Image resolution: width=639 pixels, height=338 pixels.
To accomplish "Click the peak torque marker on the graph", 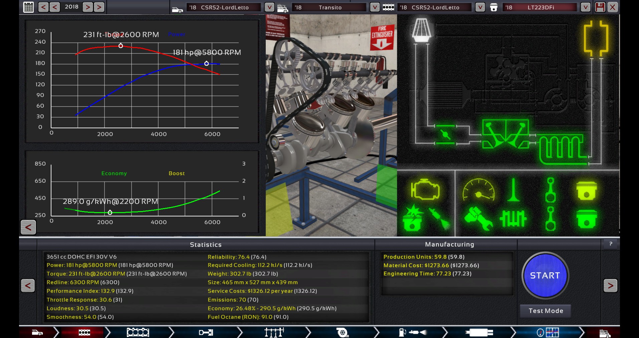I will coord(121,46).
